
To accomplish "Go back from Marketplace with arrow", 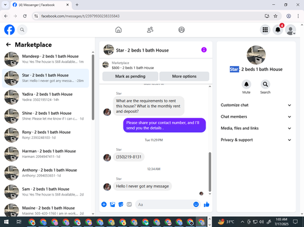I will pyautogui.click(x=9, y=44).
